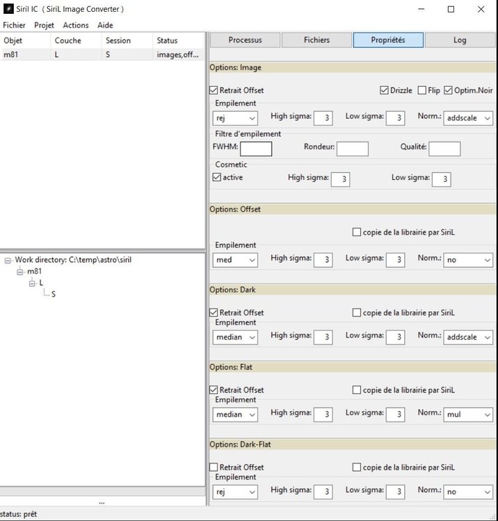Image resolution: width=498 pixels, height=521 pixels.
Task: Minimize the Siril IC window
Action: point(421,9)
